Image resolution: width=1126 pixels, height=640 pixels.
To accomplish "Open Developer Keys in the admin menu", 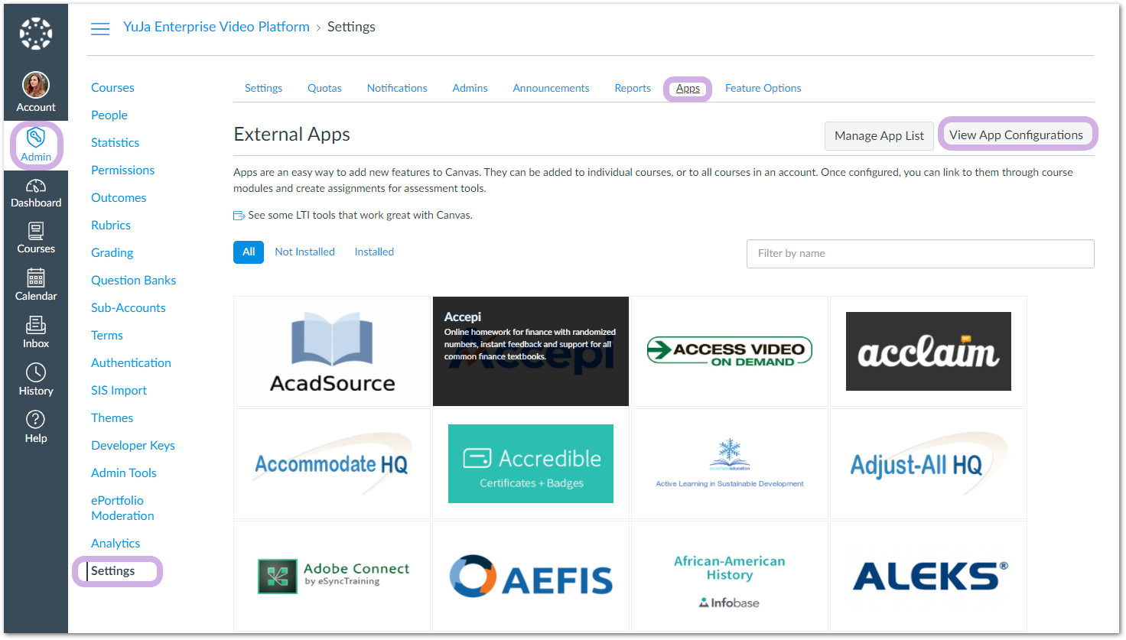I will coord(133,445).
